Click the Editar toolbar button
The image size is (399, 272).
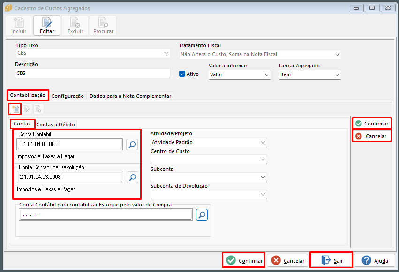pos(47,26)
